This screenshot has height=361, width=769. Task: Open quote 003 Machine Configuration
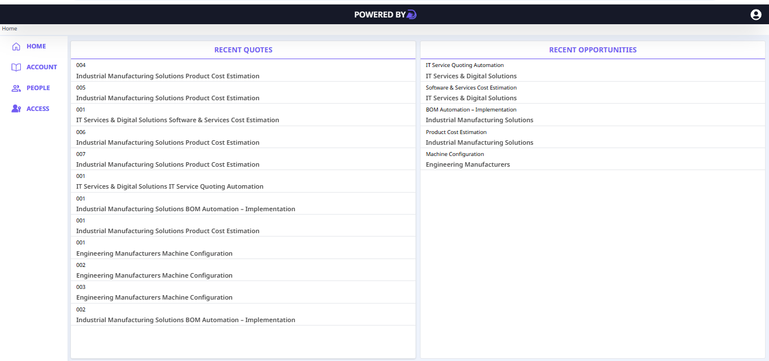coord(154,297)
